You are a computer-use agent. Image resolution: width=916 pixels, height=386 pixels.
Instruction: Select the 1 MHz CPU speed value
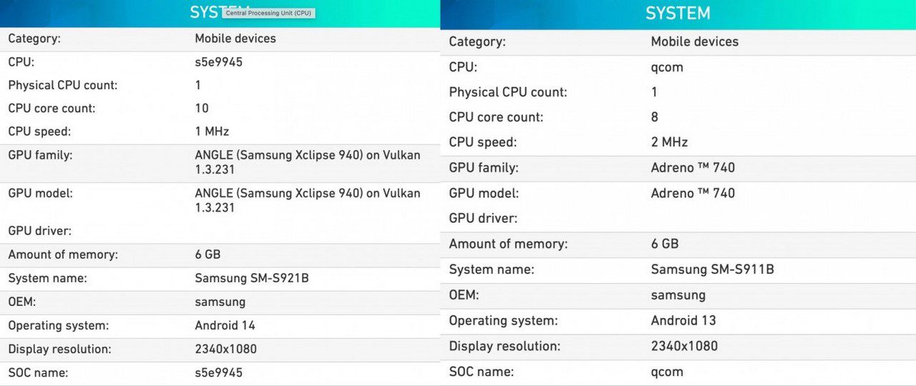(212, 132)
